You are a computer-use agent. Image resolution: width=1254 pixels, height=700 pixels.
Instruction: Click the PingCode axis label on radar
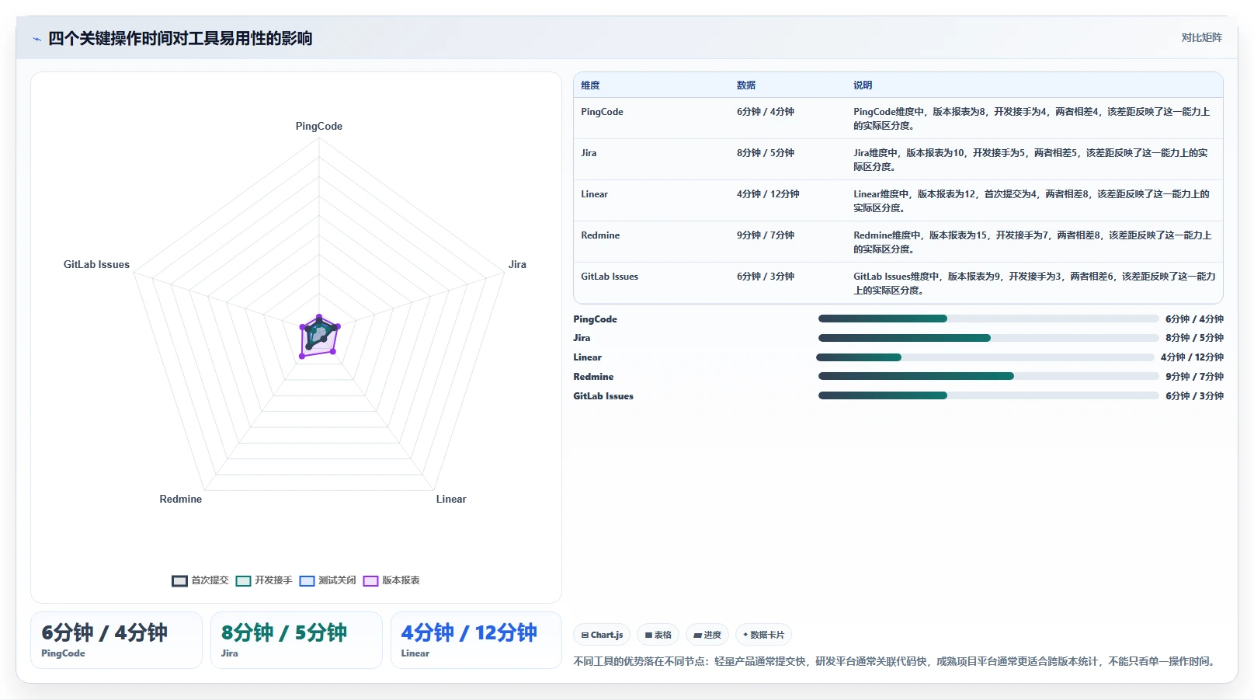pyautogui.click(x=319, y=126)
